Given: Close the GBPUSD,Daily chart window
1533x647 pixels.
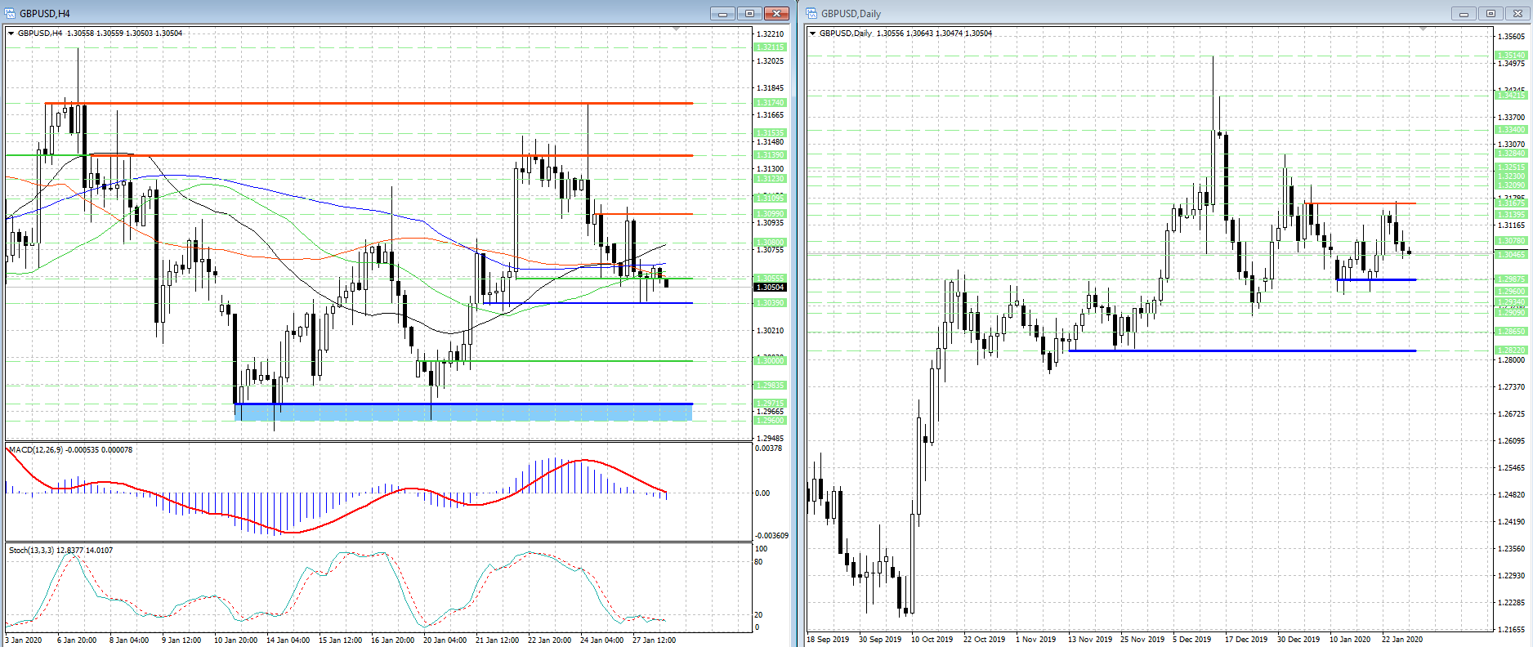Looking at the screenshot, I should pyautogui.click(x=1517, y=13).
